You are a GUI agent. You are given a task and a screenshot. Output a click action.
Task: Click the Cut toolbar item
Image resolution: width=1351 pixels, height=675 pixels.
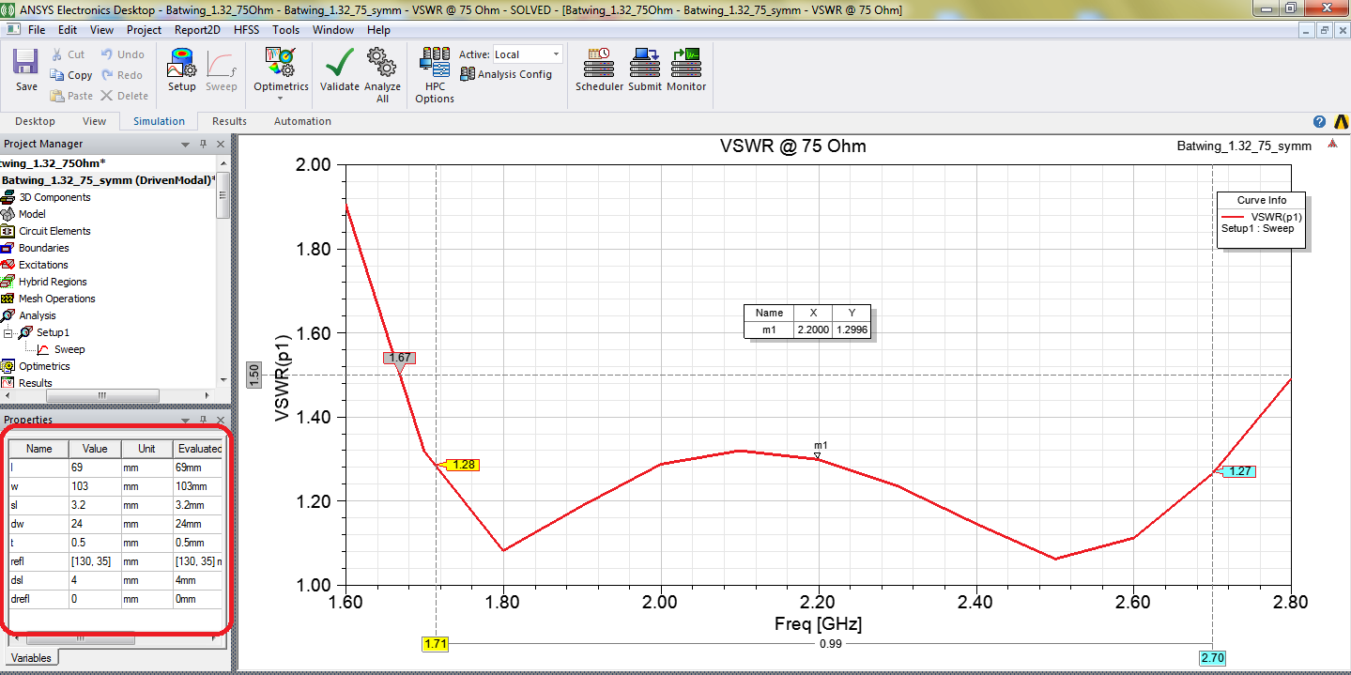(68, 54)
